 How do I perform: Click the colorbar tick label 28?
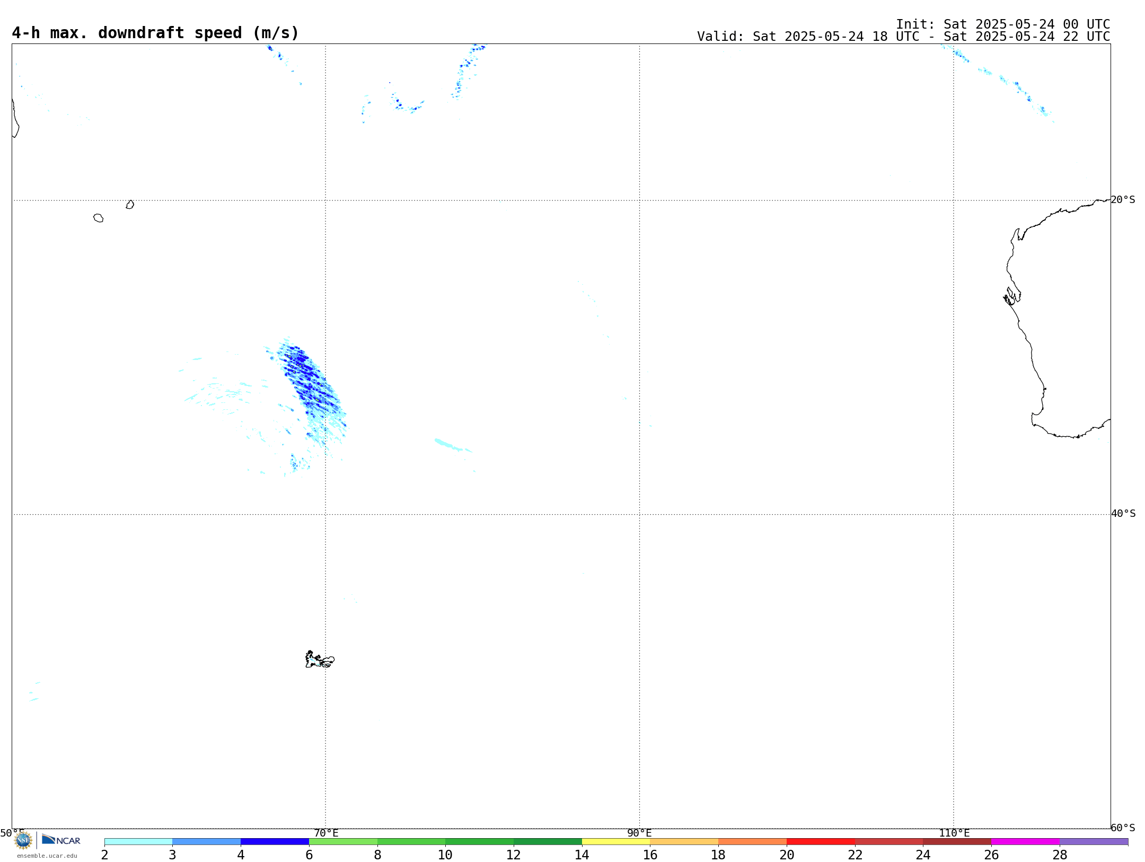(x=1060, y=855)
